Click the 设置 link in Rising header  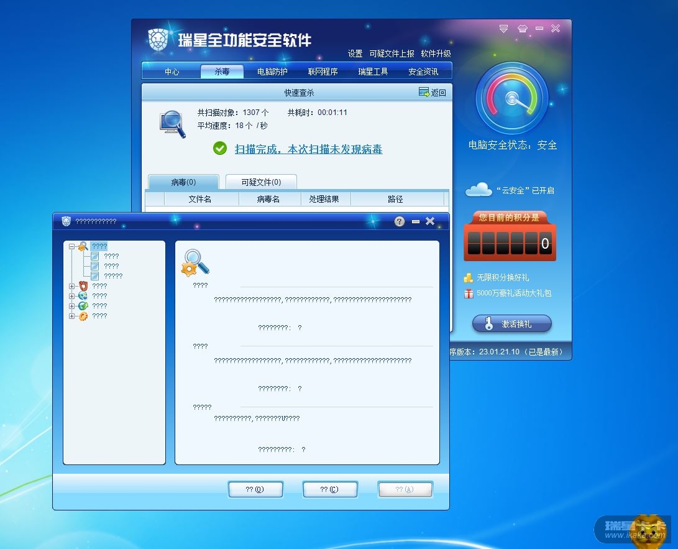pos(355,53)
